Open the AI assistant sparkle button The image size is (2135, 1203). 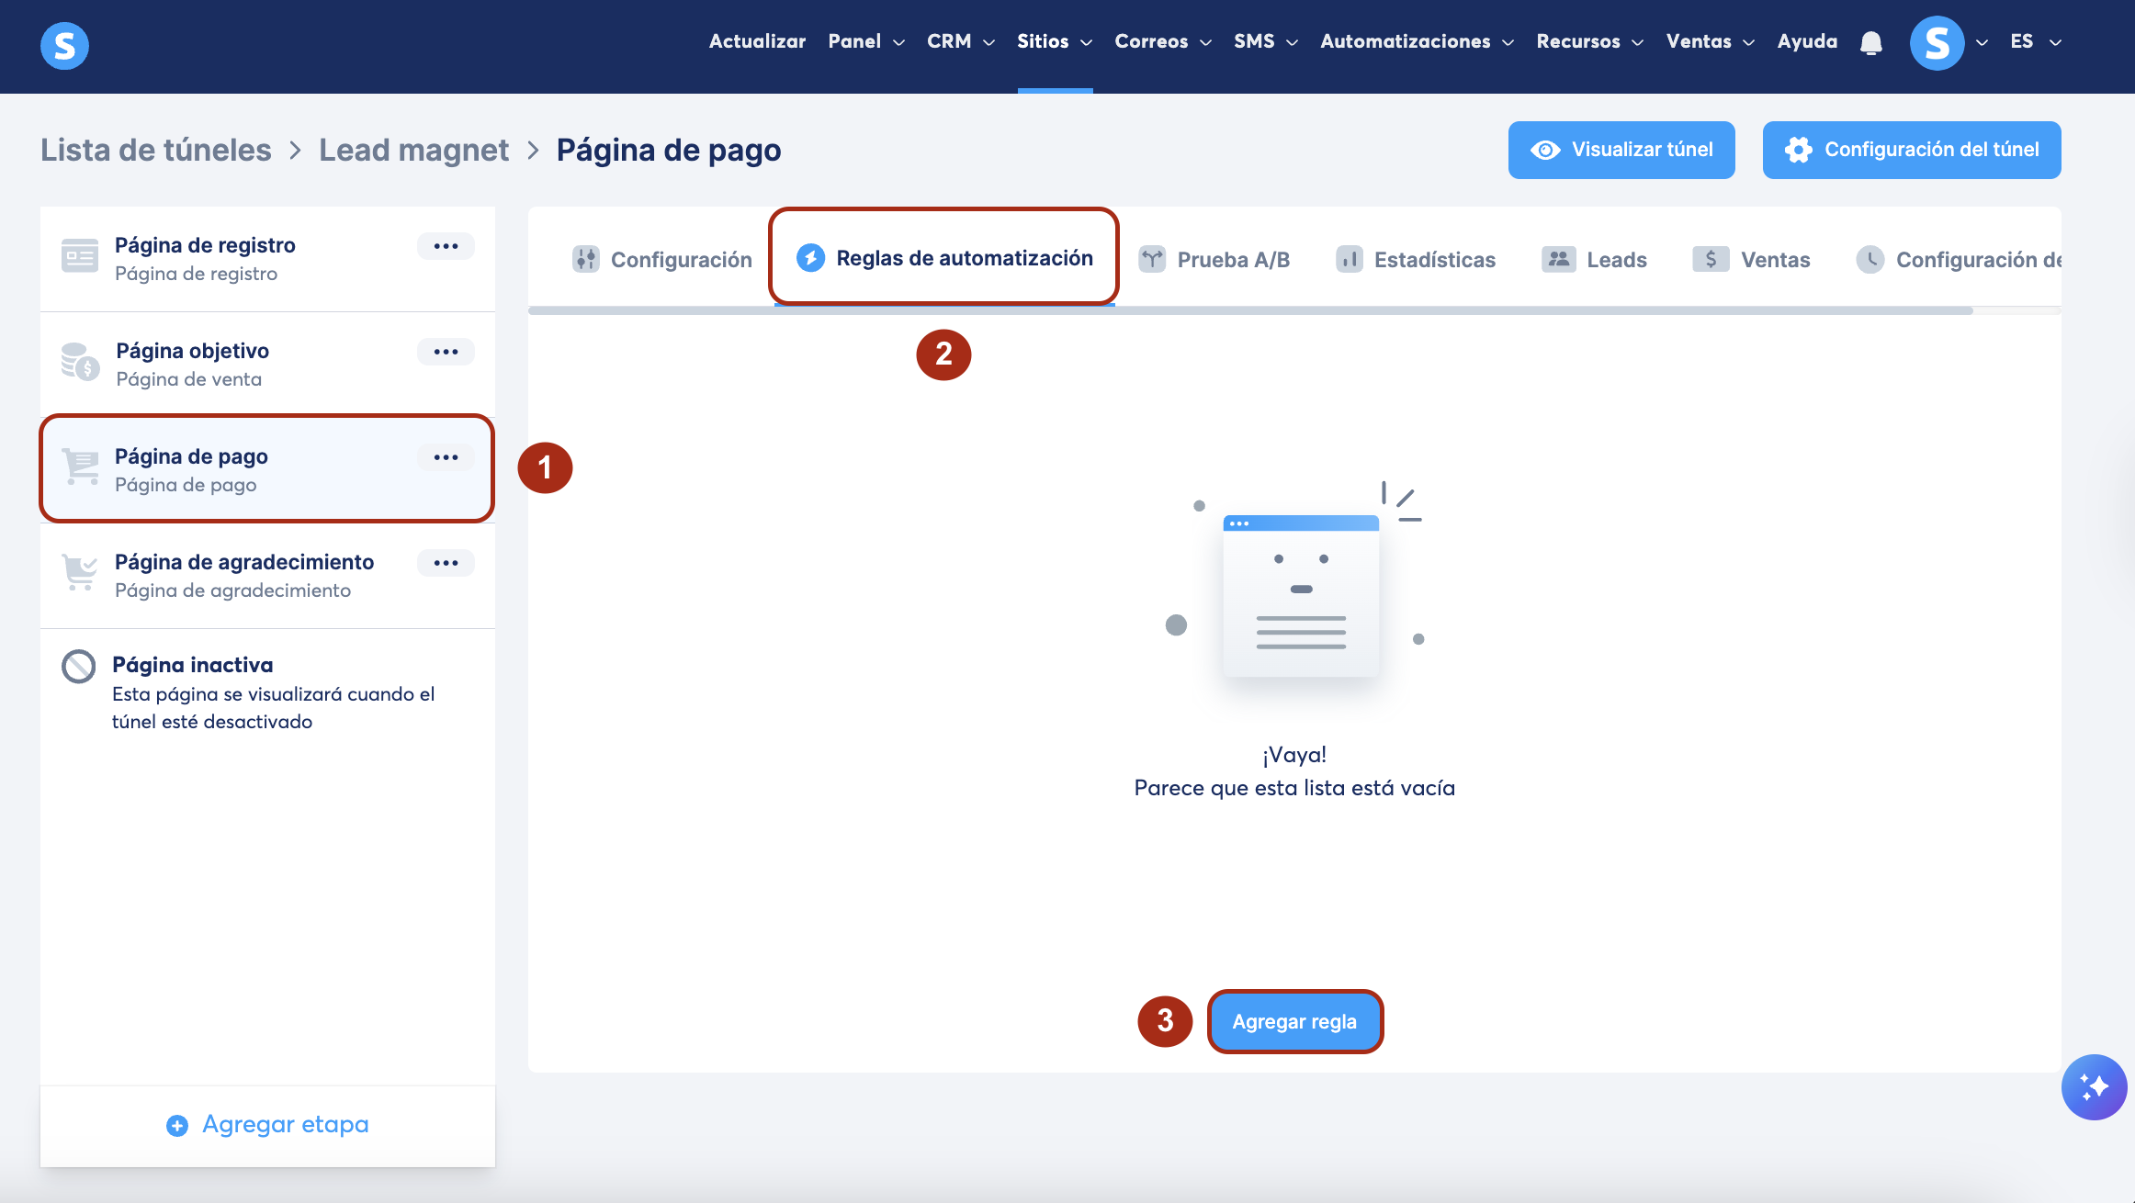(2094, 1086)
